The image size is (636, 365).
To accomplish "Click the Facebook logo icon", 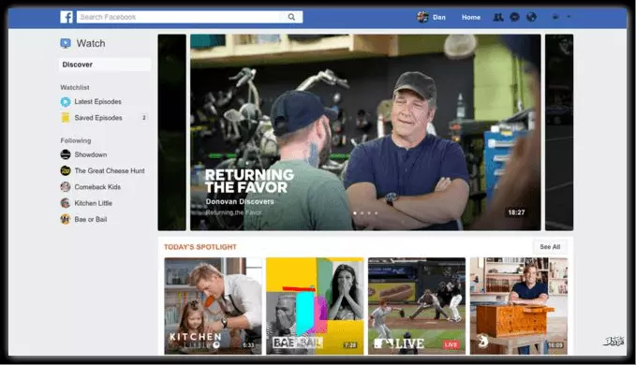I will (x=67, y=17).
